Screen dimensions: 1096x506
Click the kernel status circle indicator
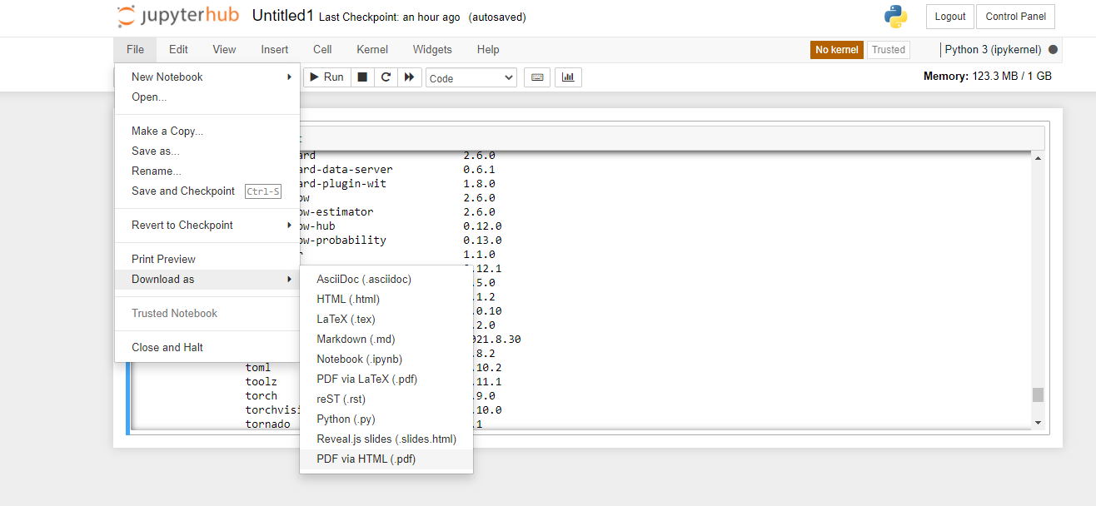tap(1053, 50)
